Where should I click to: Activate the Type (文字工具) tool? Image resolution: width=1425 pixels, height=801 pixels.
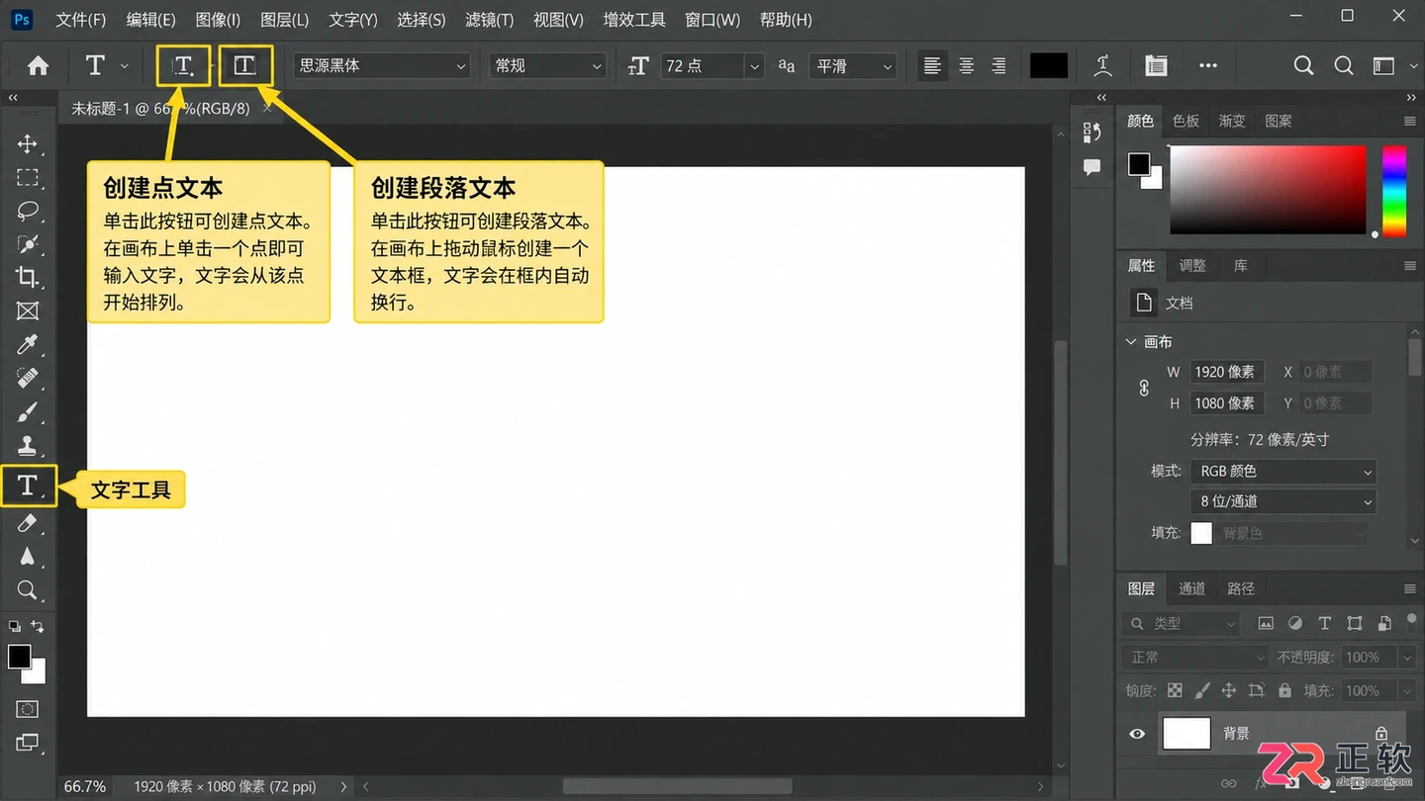[x=28, y=486]
